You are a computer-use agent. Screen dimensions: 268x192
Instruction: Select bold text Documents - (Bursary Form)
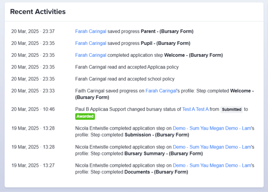pyautogui.click(x=156, y=172)
